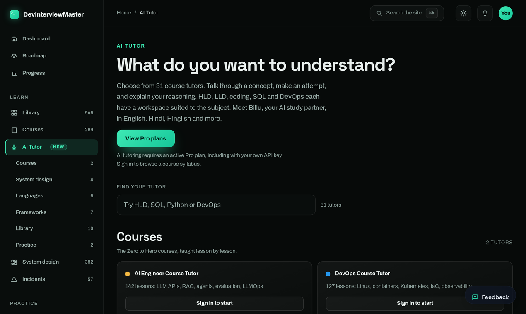This screenshot has height=314, width=526.
Task: Open the Incidents sidebar item
Action: (52, 279)
